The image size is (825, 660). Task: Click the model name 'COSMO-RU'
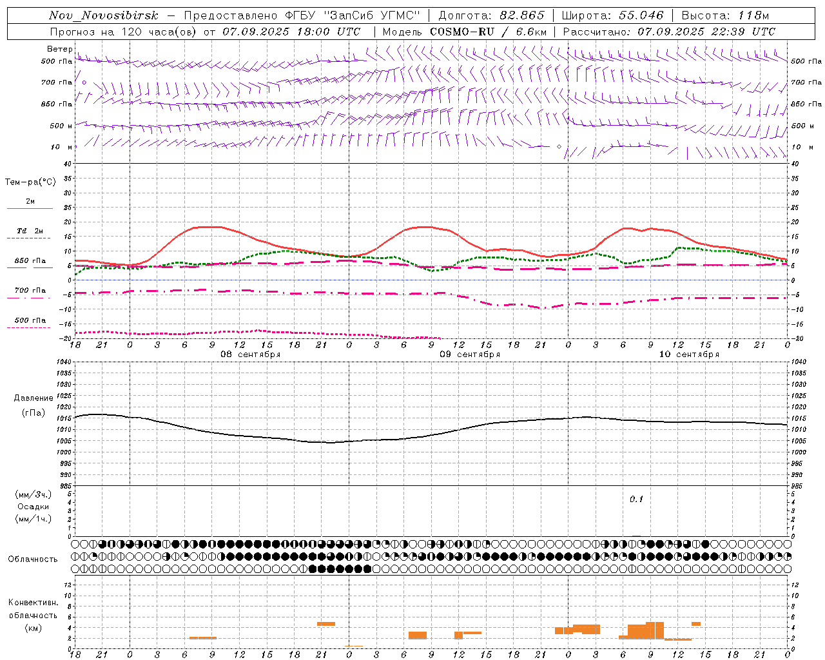pos(461,32)
